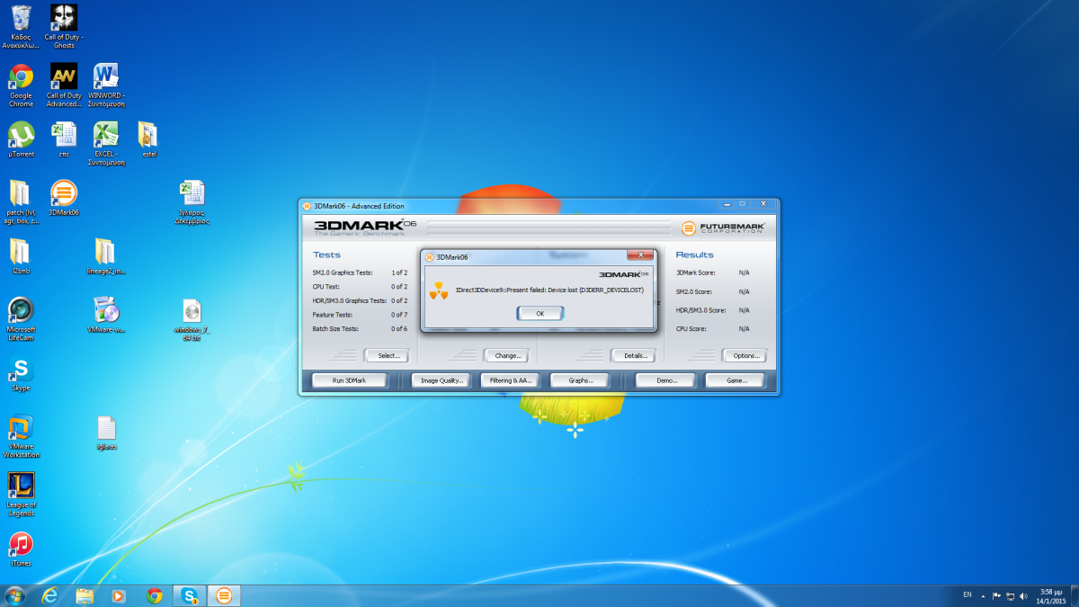This screenshot has height=607, width=1079.
Task: Select the επε Excel file icon
Action: click(x=64, y=139)
